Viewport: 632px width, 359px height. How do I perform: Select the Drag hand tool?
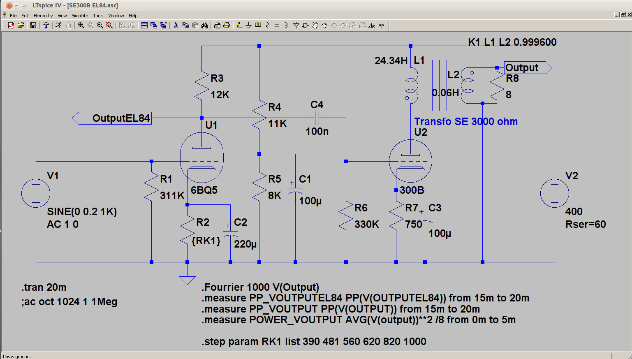click(324, 25)
